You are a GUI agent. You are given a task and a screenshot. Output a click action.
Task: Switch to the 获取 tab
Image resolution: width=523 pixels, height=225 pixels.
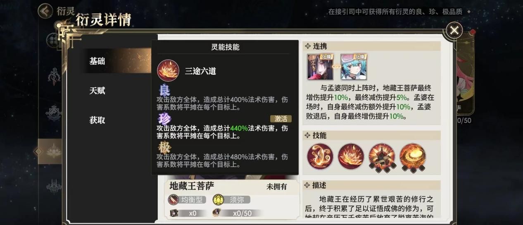[x=97, y=120]
